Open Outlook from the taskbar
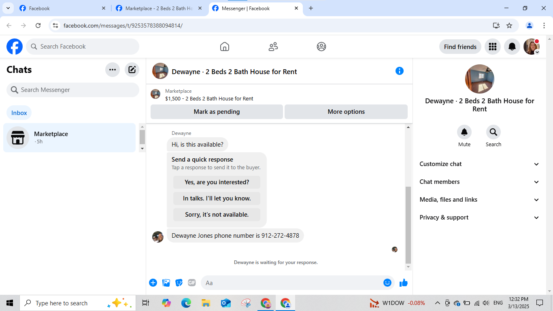The image size is (553, 311). point(225,303)
